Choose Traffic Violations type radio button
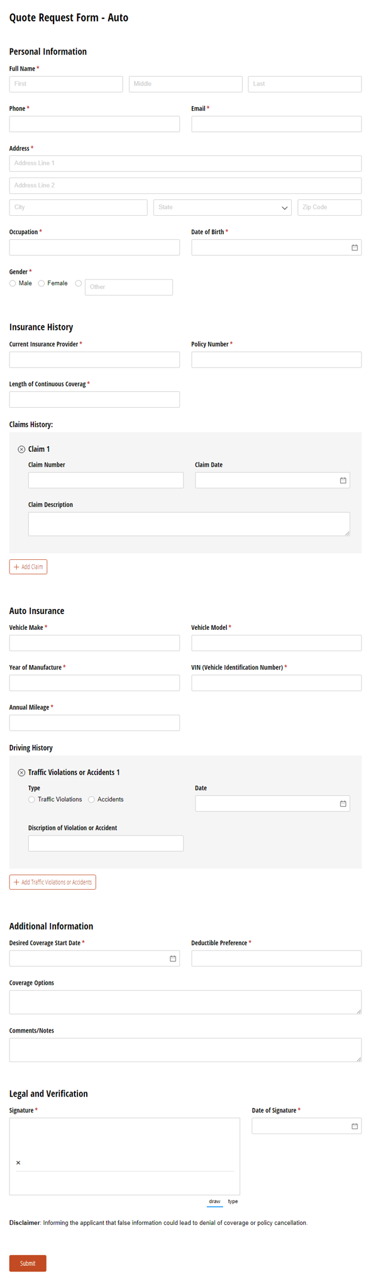Image resolution: width=371 pixels, height=1281 pixels. pyautogui.click(x=31, y=800)
